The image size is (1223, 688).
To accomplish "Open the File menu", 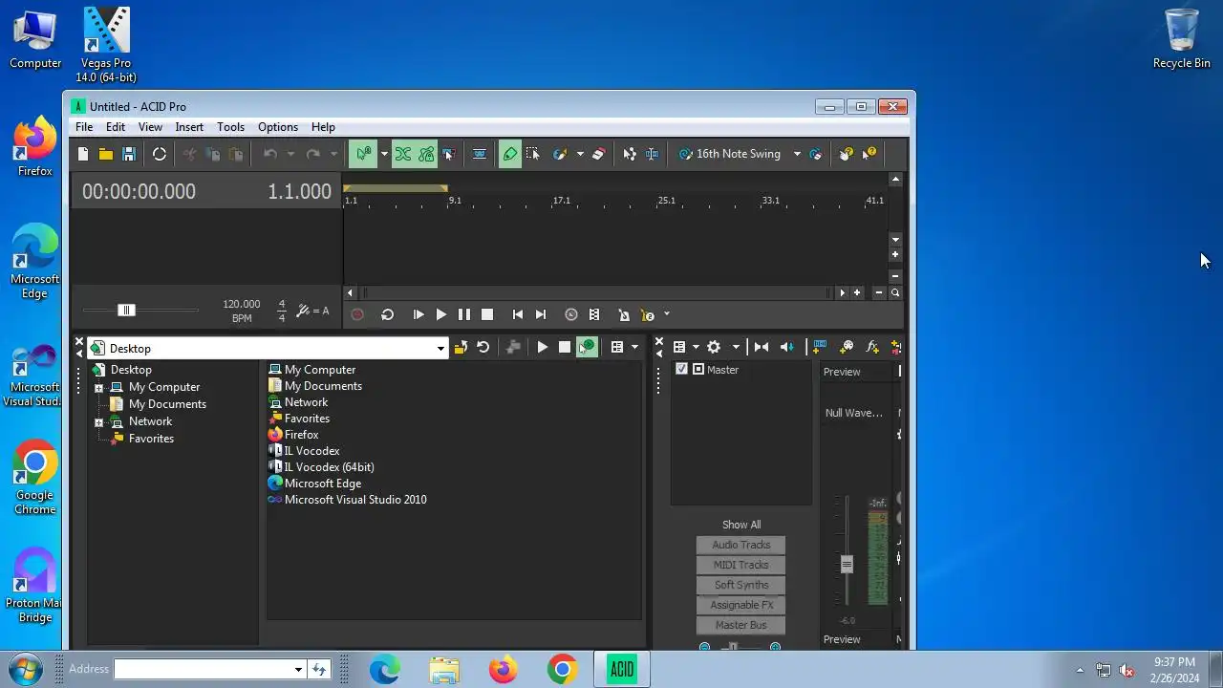I will tap(84, 127).
